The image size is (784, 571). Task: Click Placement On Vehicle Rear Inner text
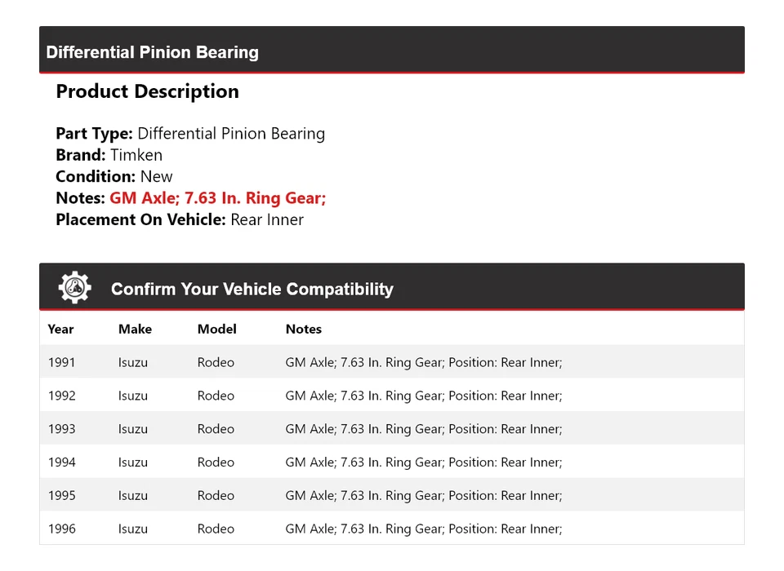coord(179,219)
